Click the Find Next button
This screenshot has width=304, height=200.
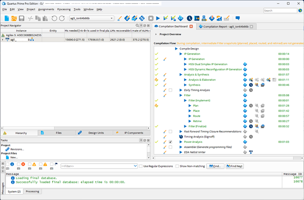pos(234,166)
